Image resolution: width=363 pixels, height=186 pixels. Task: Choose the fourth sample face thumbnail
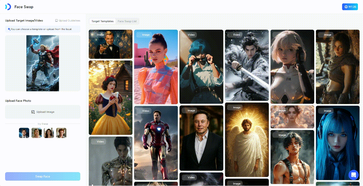[x=61, y=133]
